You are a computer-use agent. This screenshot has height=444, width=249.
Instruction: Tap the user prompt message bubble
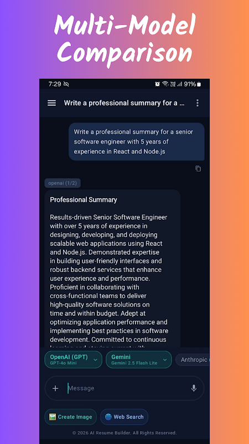(x=137, y=142)
